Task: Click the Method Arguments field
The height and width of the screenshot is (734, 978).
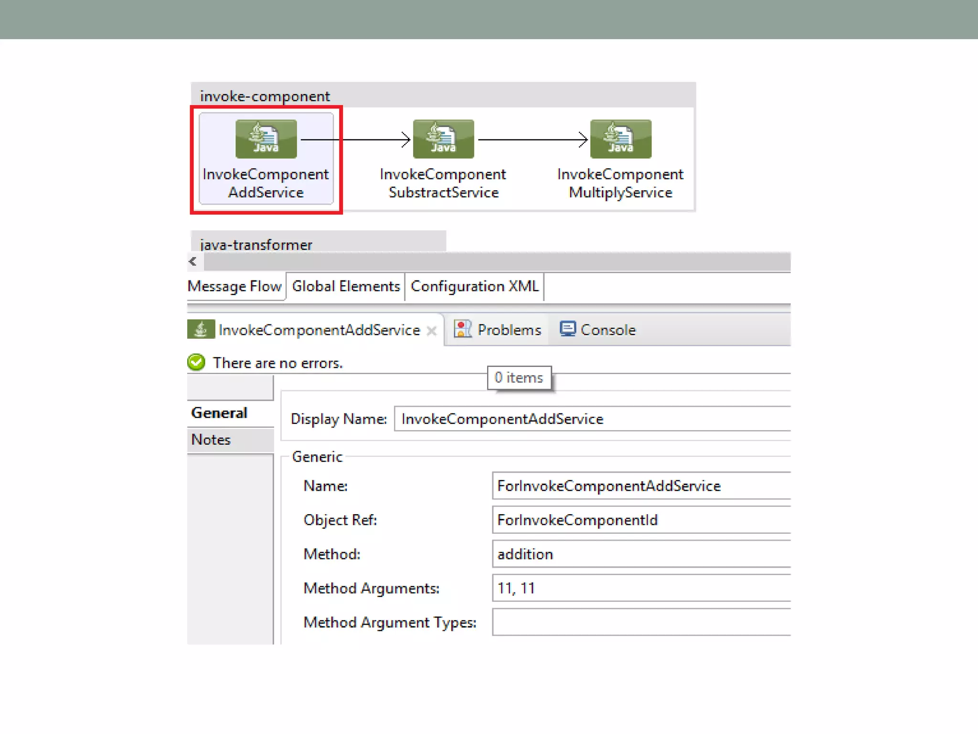Action: tap(641, 588)
